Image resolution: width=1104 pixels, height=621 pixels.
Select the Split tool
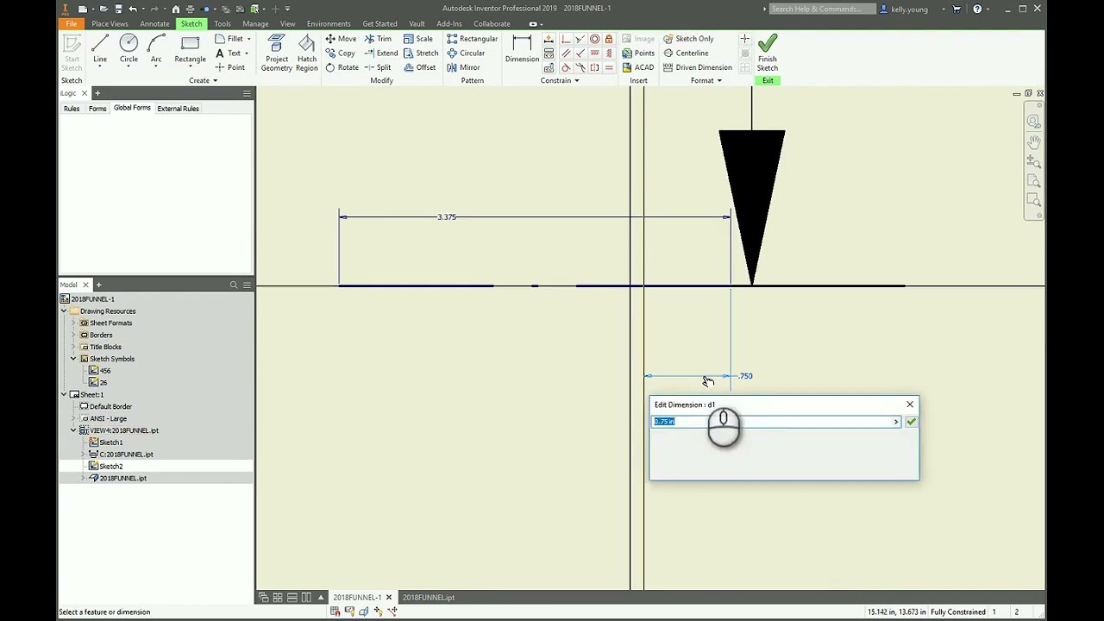coord(378,67)
